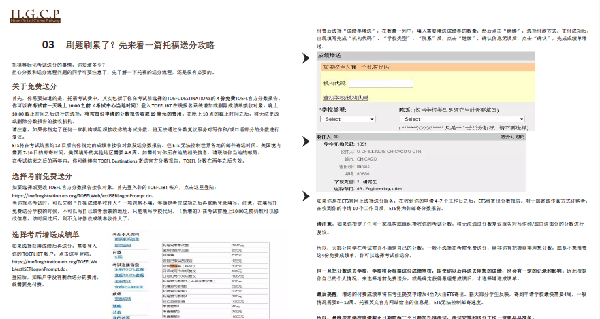Click the 收件人 10 header bar

coord(420,137)
